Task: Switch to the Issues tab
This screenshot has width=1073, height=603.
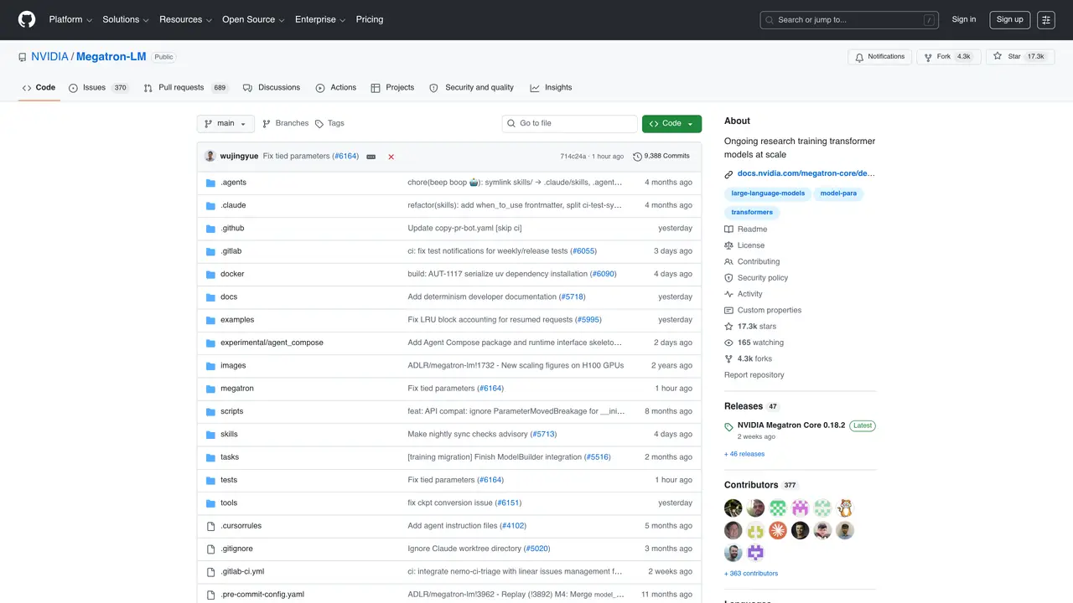Action: (99, 88)
